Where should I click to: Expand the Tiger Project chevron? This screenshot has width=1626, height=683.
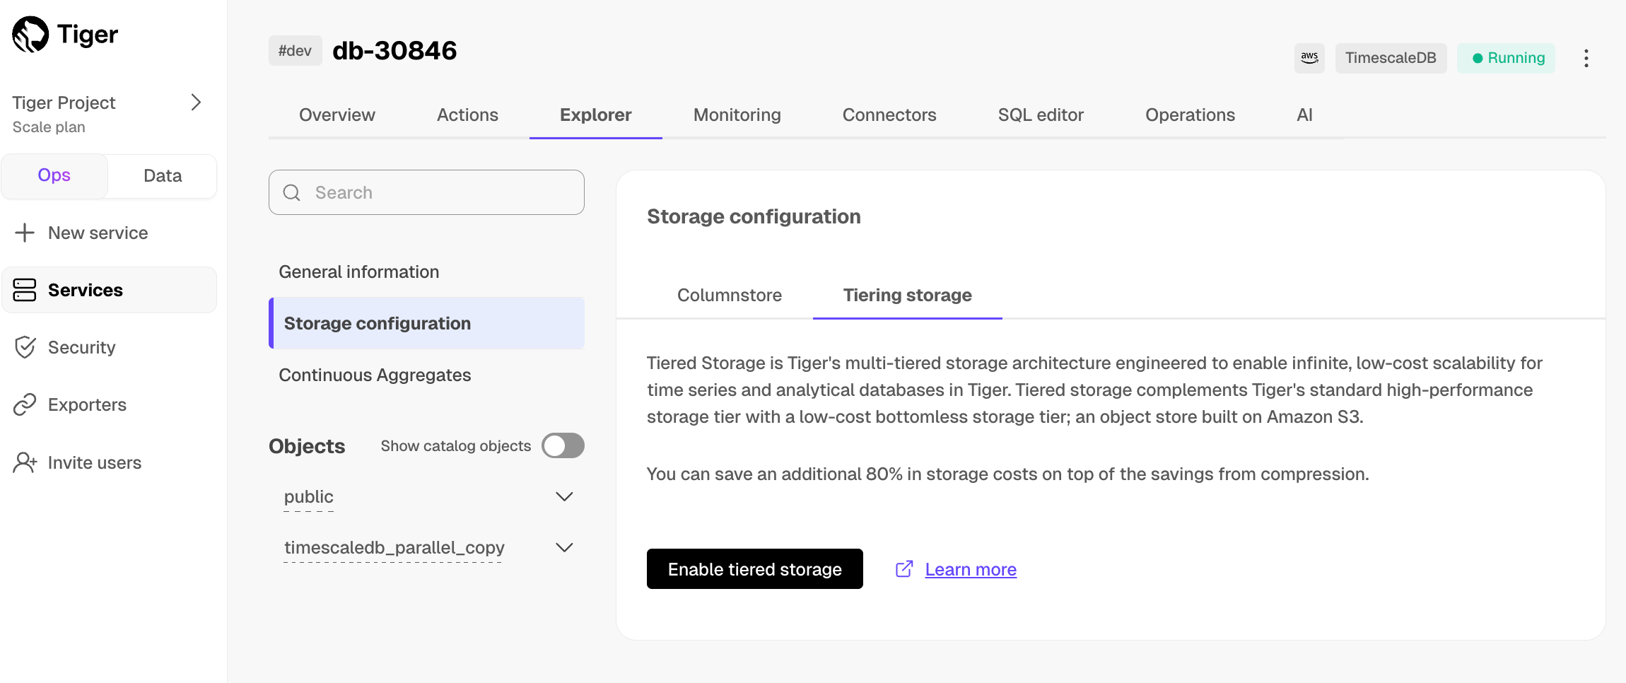pyautogui.click(x=196, y=103)
